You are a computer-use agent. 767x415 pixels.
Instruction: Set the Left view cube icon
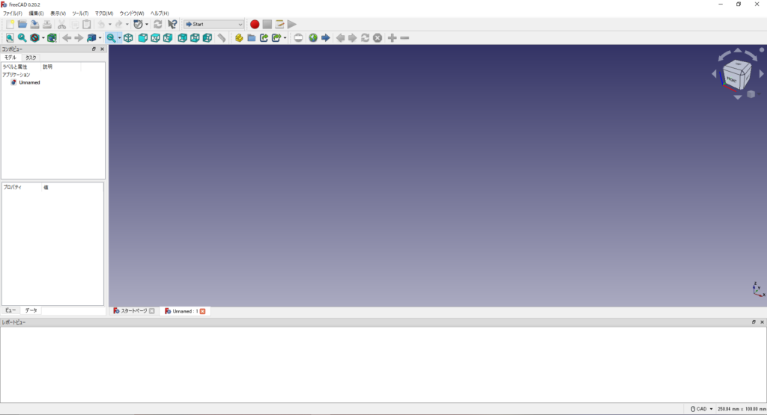pos(207,37)
